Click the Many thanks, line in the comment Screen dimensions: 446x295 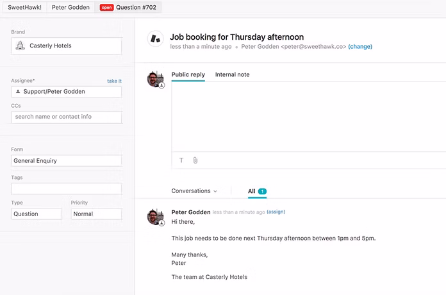[x=190, y=255]
